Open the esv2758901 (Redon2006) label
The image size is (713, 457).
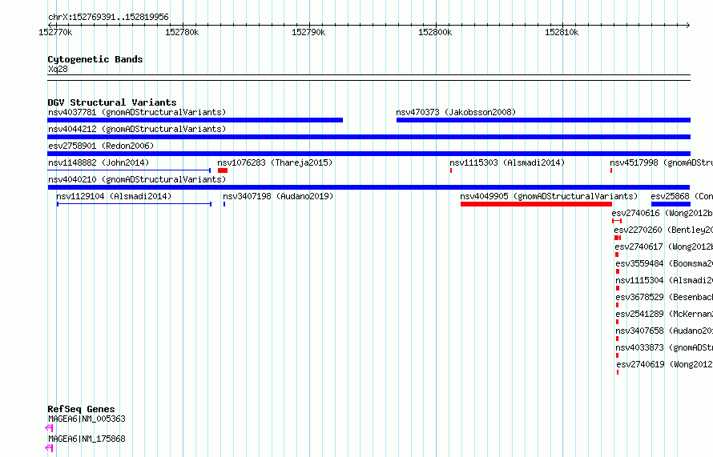pos(101,146)
